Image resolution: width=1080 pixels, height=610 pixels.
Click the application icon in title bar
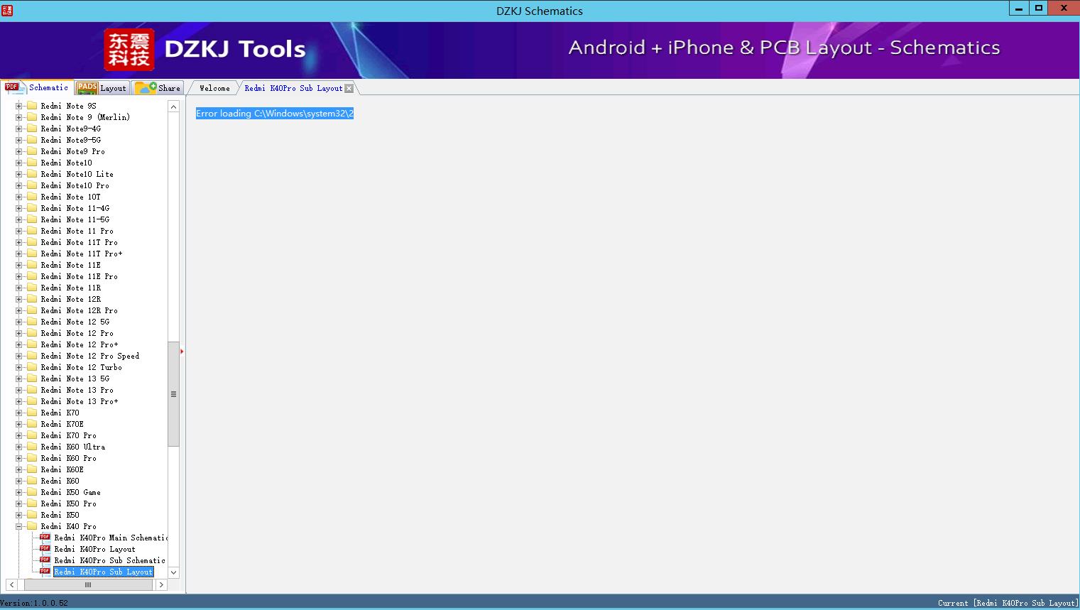coord(7,10)
